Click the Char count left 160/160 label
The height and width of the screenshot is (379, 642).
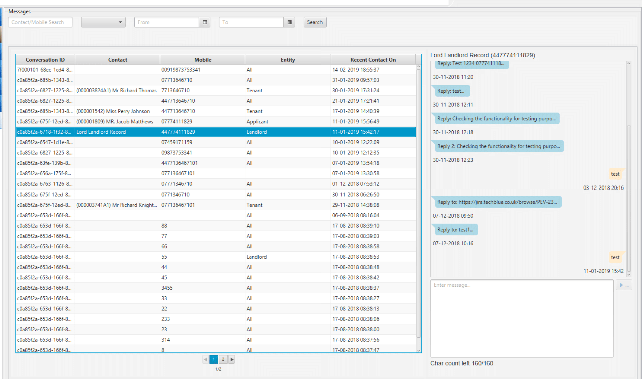click(462, 363)
